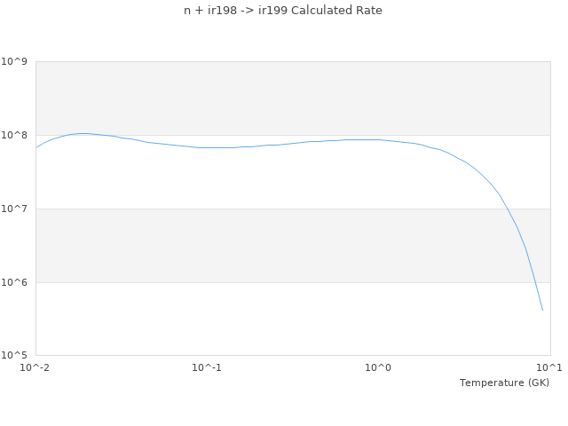Click the 'Temperature (GK)' axis title
568x426 pixels.
click(504, 383)
